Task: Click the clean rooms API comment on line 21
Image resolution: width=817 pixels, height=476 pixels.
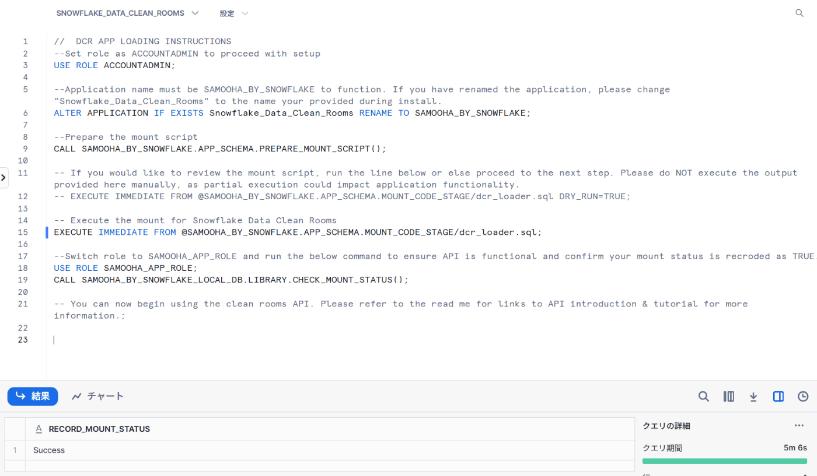Action: click(x=400, y=309)
